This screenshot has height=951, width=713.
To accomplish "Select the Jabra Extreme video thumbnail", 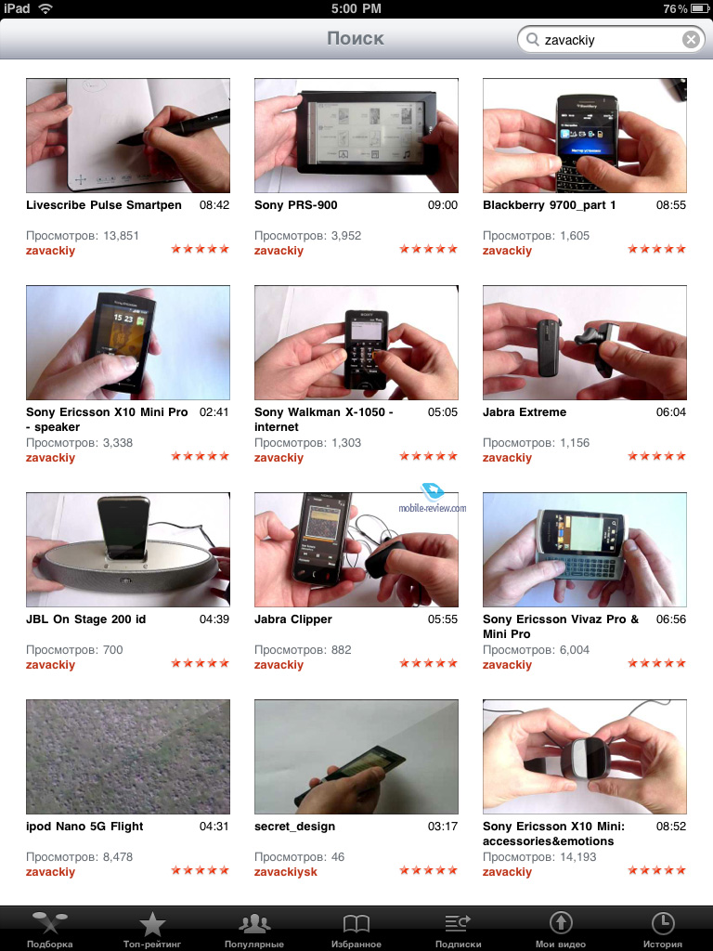I will pos(585,343).
